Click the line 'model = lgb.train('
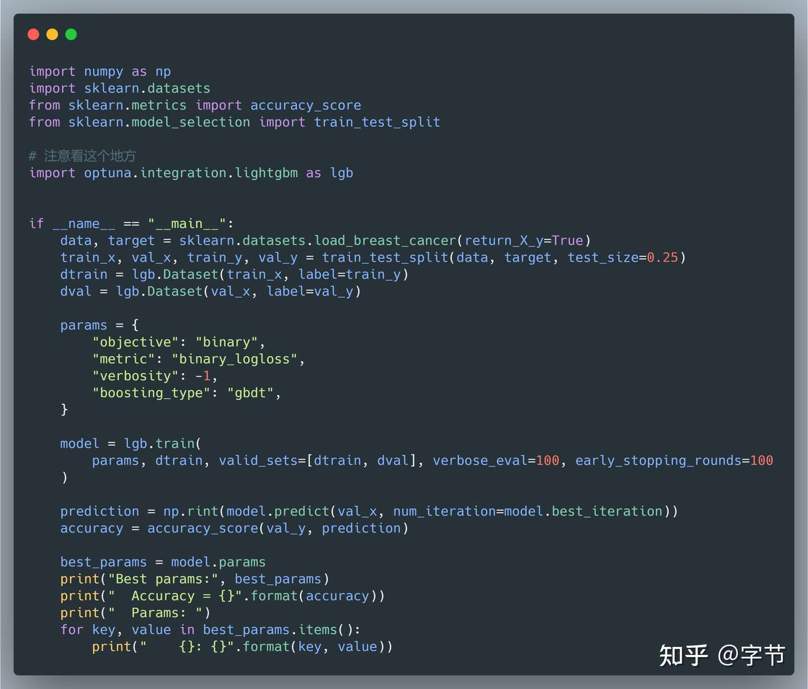808x689 pixels. coord(131,443)
